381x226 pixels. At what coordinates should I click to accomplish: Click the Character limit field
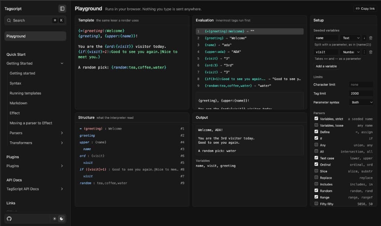(x=361, y=85)
